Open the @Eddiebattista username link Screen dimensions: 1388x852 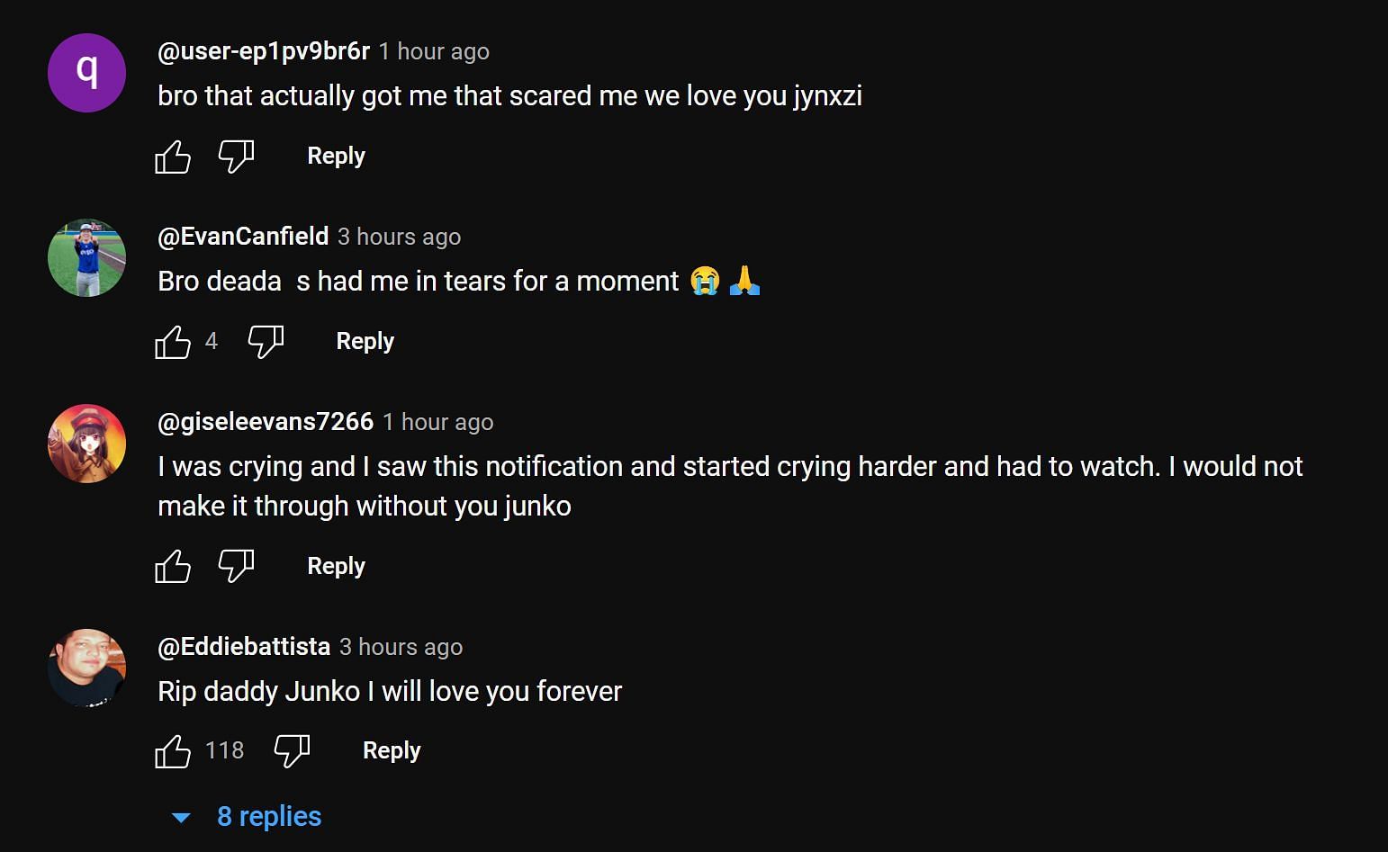pyautogui.click(x=243, y=647)
